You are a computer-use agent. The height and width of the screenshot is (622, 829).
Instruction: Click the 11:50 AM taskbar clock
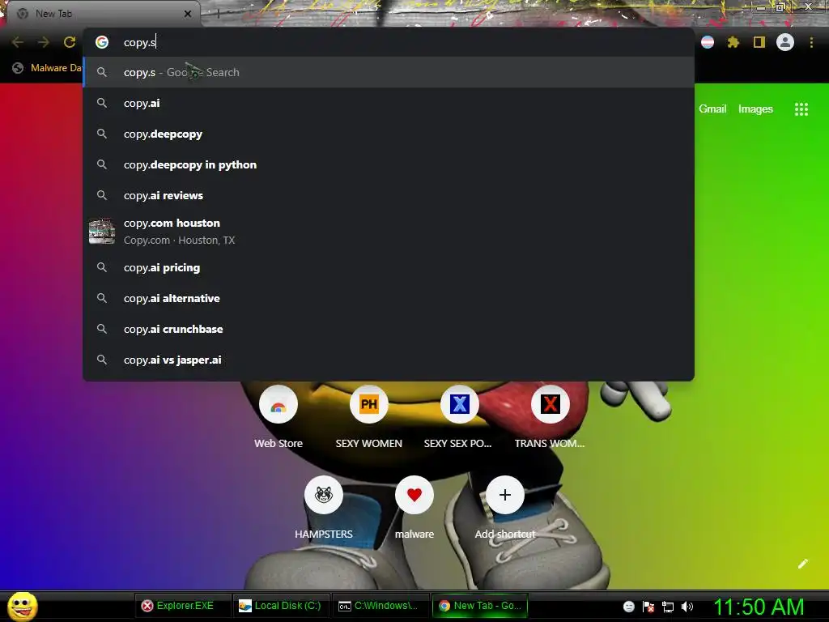click(x=759, y=607)
